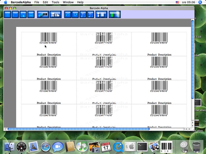
Task: Click the window resize grip corner
Action: [193, 129]
